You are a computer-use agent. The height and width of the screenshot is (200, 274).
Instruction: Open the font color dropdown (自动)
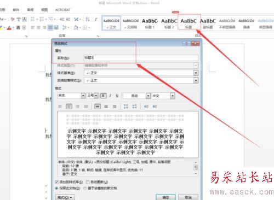[x=148, y=96]
